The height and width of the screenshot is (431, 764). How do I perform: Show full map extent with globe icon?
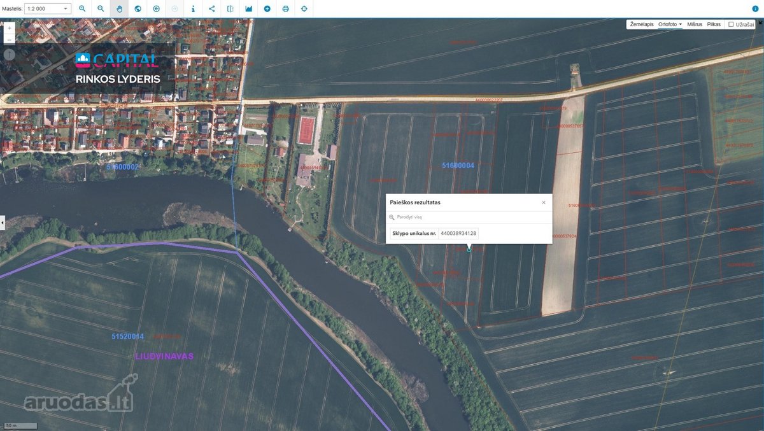pos(138,9)
